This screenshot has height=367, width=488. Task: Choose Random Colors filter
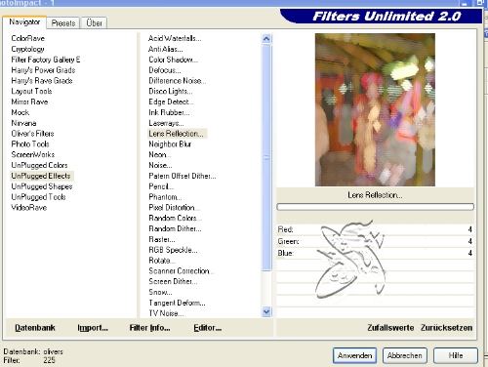pos(175,219)
